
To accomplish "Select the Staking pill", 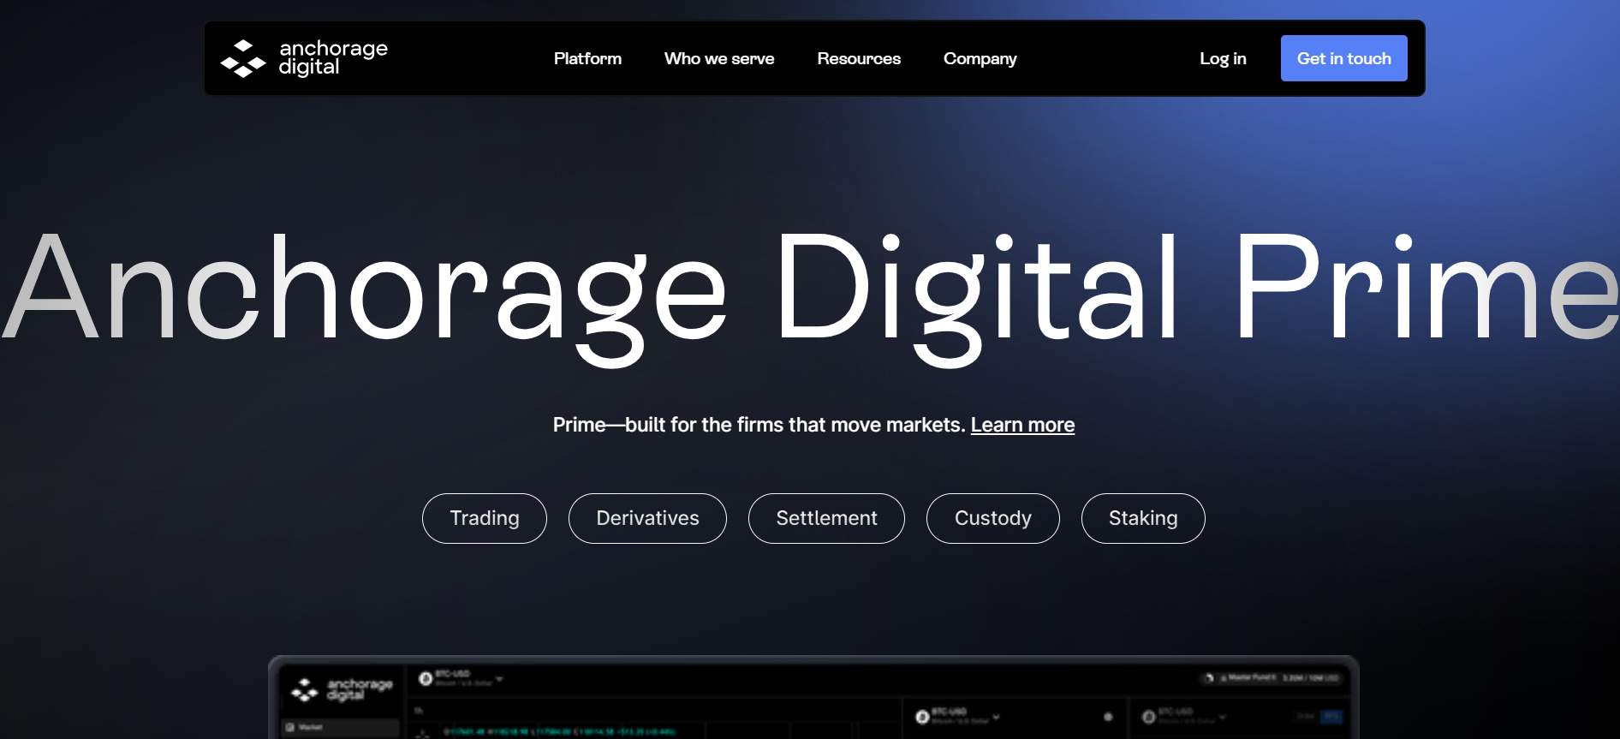I will pyautogui.click(x=1143, y=518).
